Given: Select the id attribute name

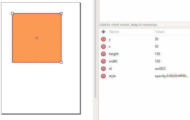Looking at the screenshot, I should pyautogui.click(x=110, y=69).
